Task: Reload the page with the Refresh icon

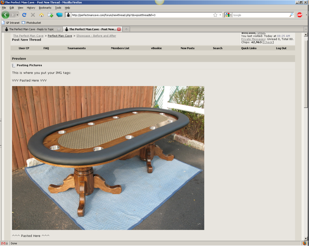Action: pos(24,15)
